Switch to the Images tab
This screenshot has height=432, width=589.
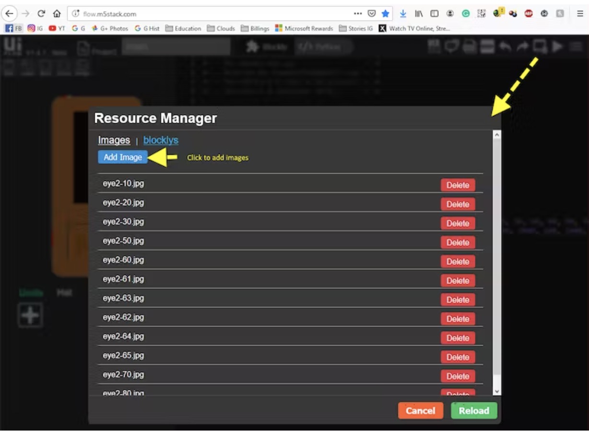pyautogui.click(x=114, y=140)
